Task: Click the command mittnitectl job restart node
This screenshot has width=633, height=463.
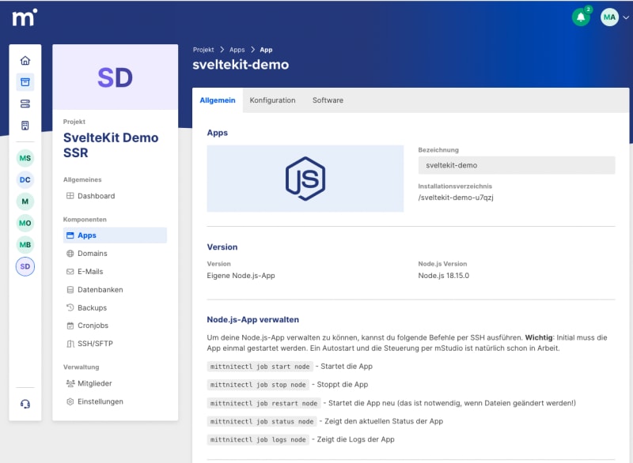Action: tap(263, 404)
